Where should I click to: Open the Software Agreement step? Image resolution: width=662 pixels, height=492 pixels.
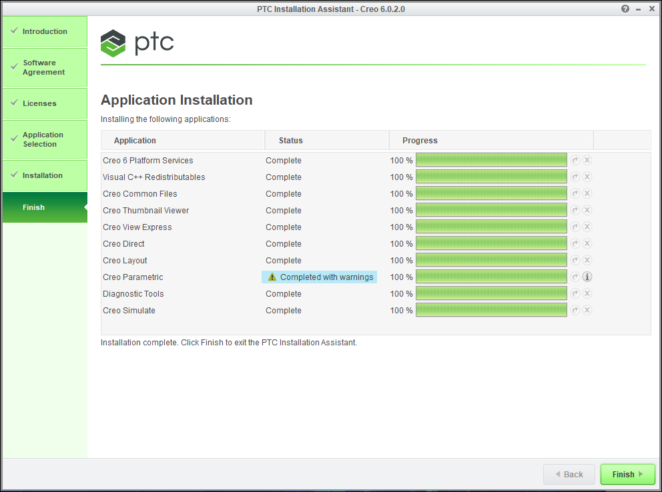coord(44,67)
